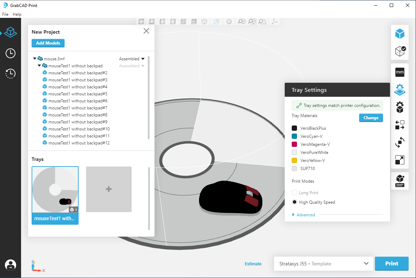Image resolution: width=416 pixels, height=278 pixels.
Task: Select mouseTest1 without backpad#9 in tree
Action: coord(78,122)
